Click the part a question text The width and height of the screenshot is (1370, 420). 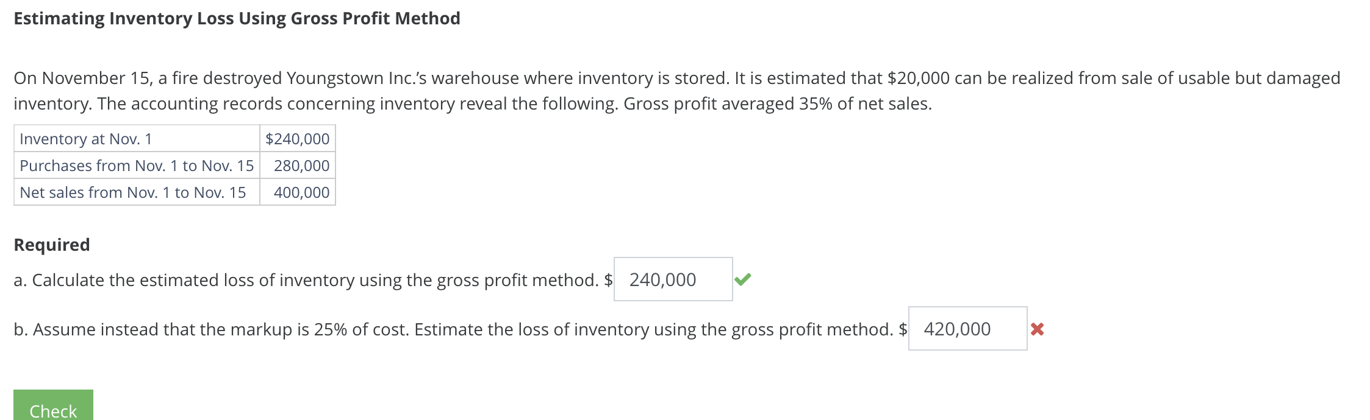click(x=305, y=280)
